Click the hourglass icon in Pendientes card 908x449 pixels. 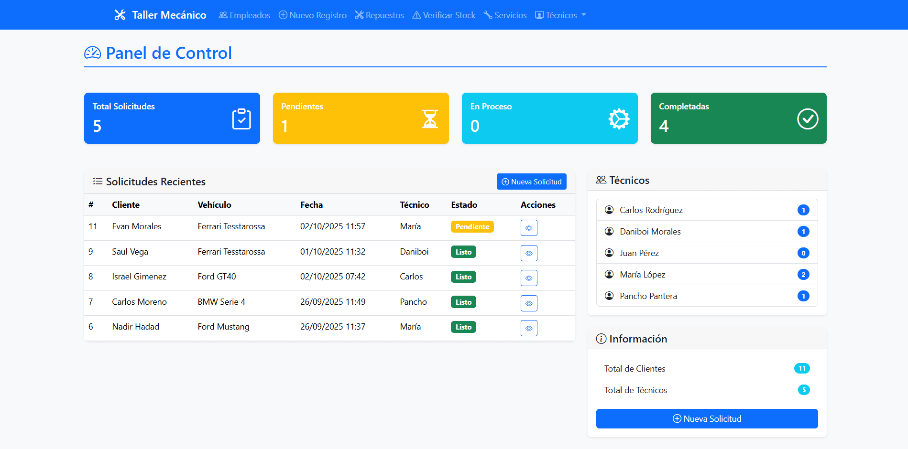430,119
